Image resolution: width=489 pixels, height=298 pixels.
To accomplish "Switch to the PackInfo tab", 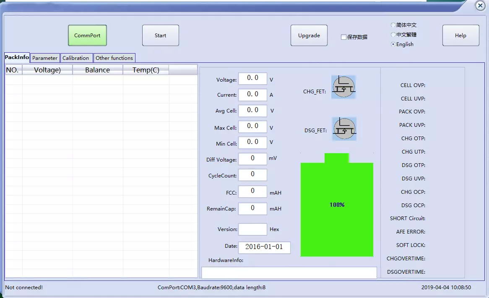I will 17,57.
